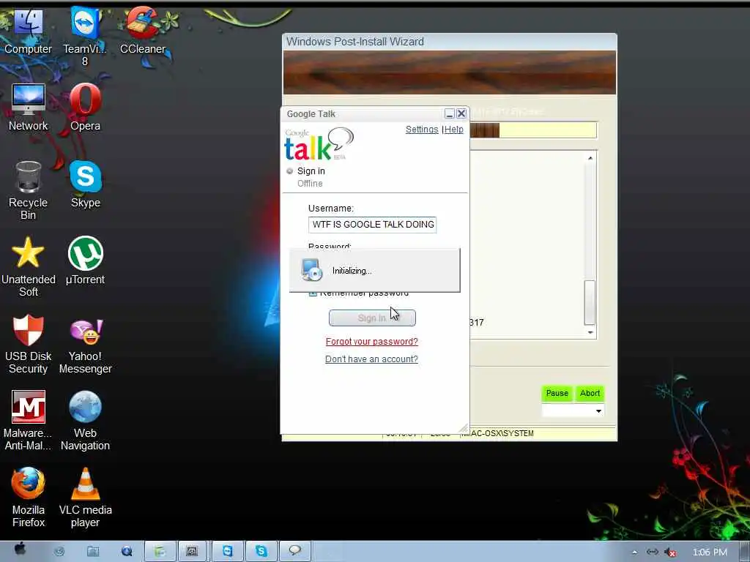Click the wizard list scrollbar thumb
Screen dimensions: 750x562
tap(590, 303)
